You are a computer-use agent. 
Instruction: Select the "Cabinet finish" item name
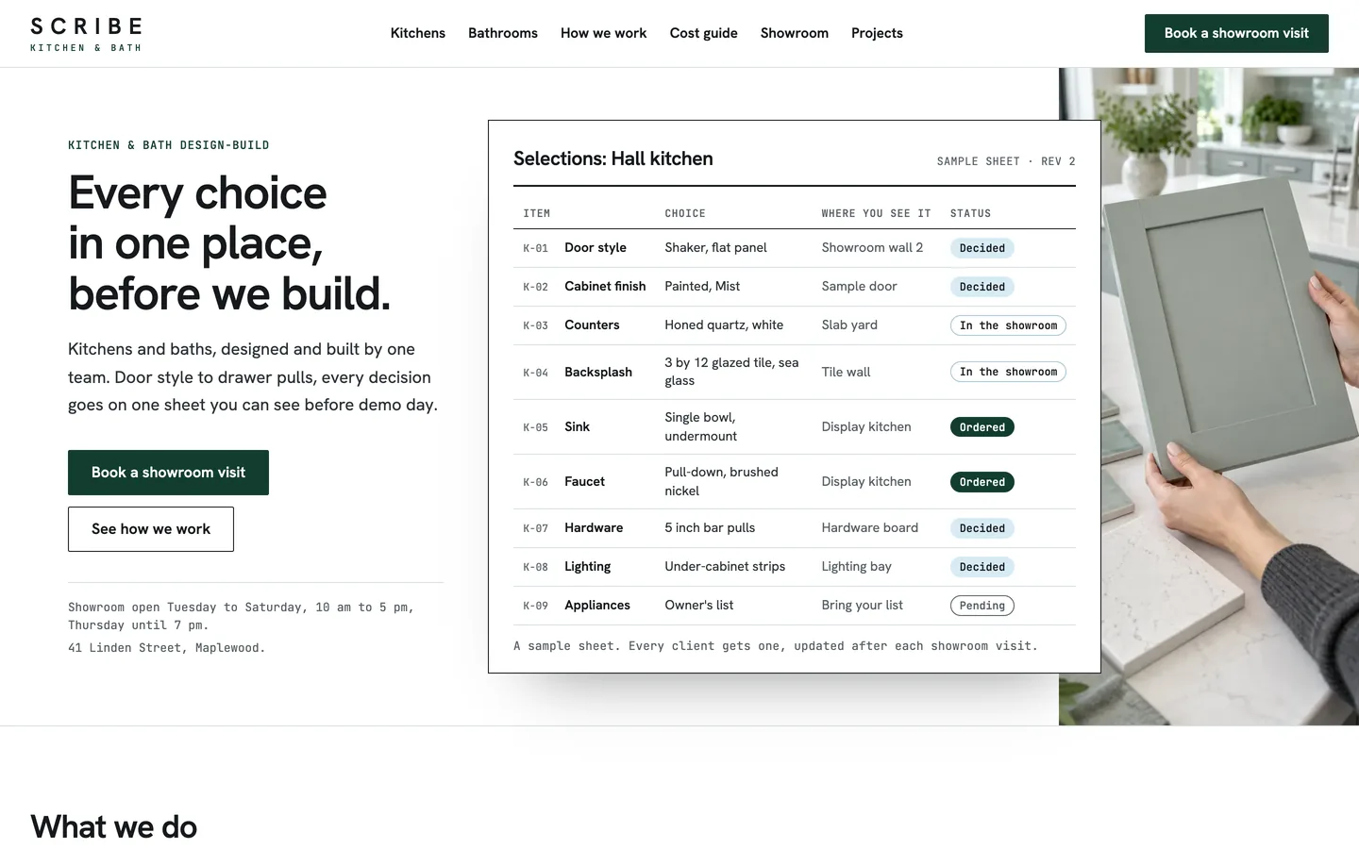tap(605, 286)
